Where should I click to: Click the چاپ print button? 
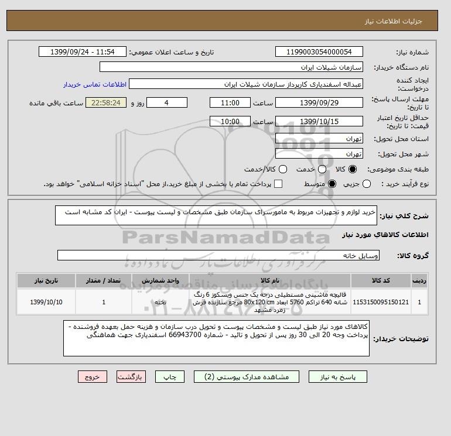coord(170,376)
